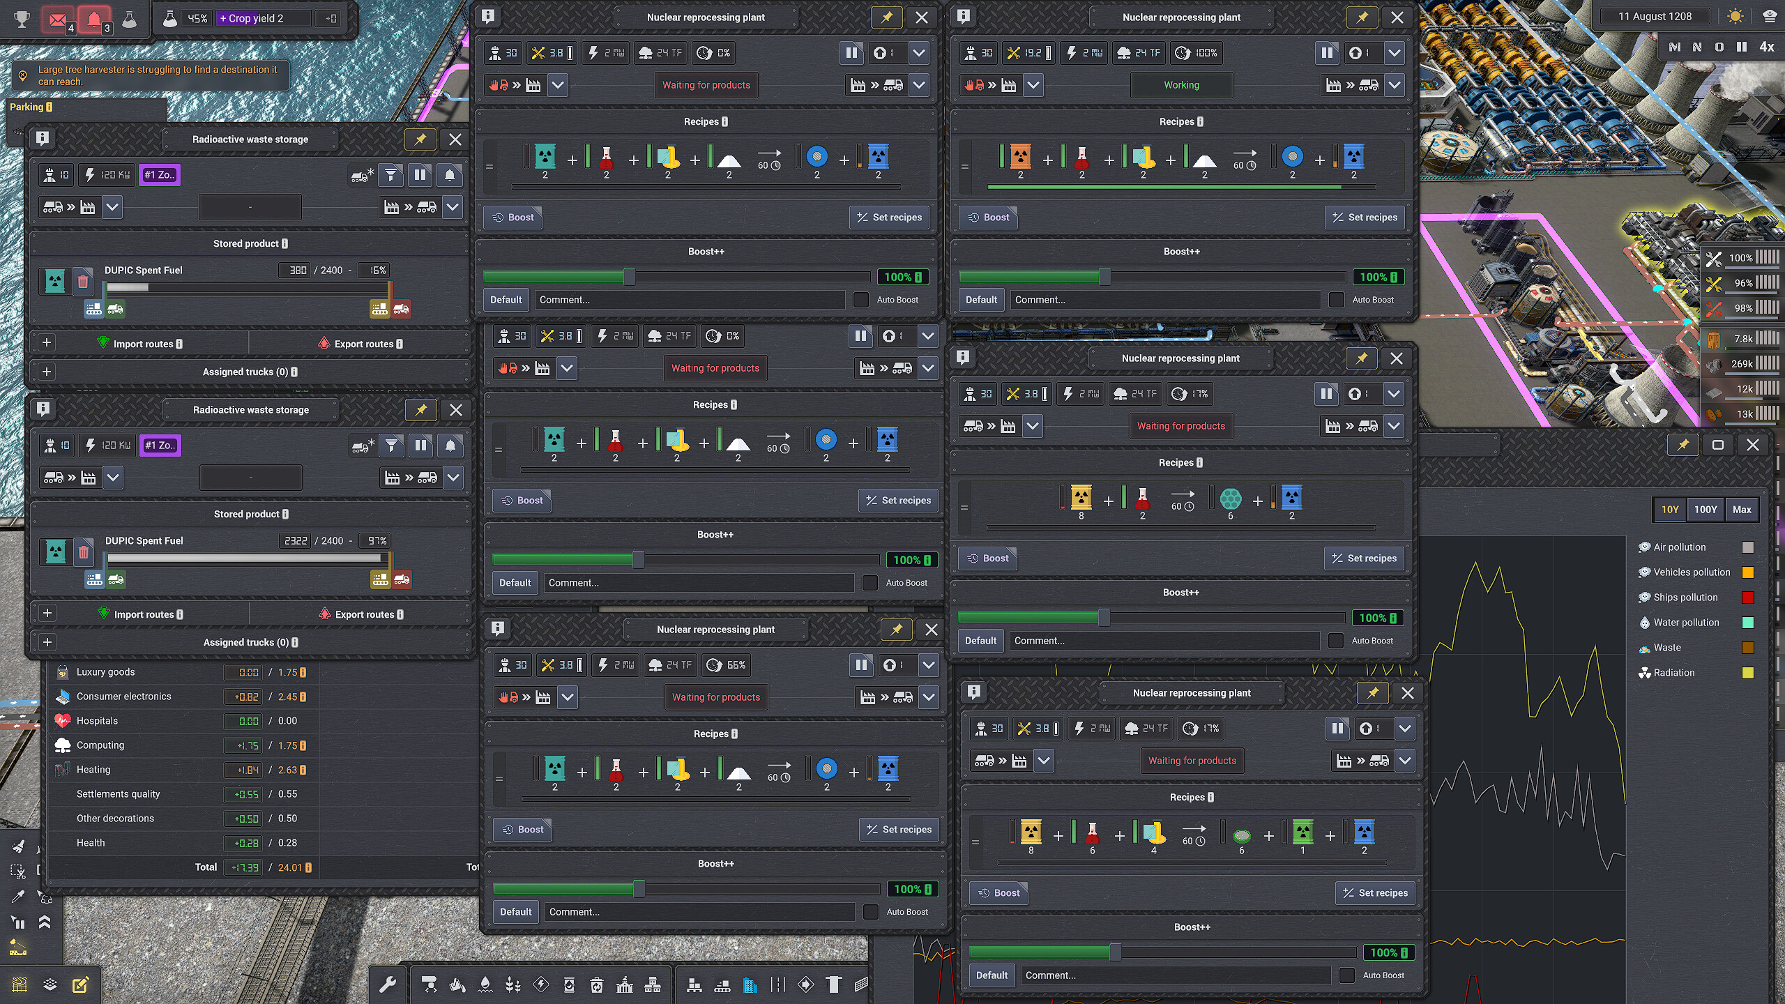This screenshot has width=1785, height=1004.
Task: Toggle game pause button at top right
Action: (1742, 47)
